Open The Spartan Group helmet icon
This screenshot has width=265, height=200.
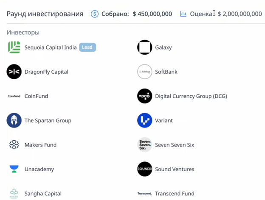(x=14, y=120)
